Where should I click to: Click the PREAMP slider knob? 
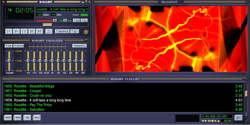pos(9,61)
